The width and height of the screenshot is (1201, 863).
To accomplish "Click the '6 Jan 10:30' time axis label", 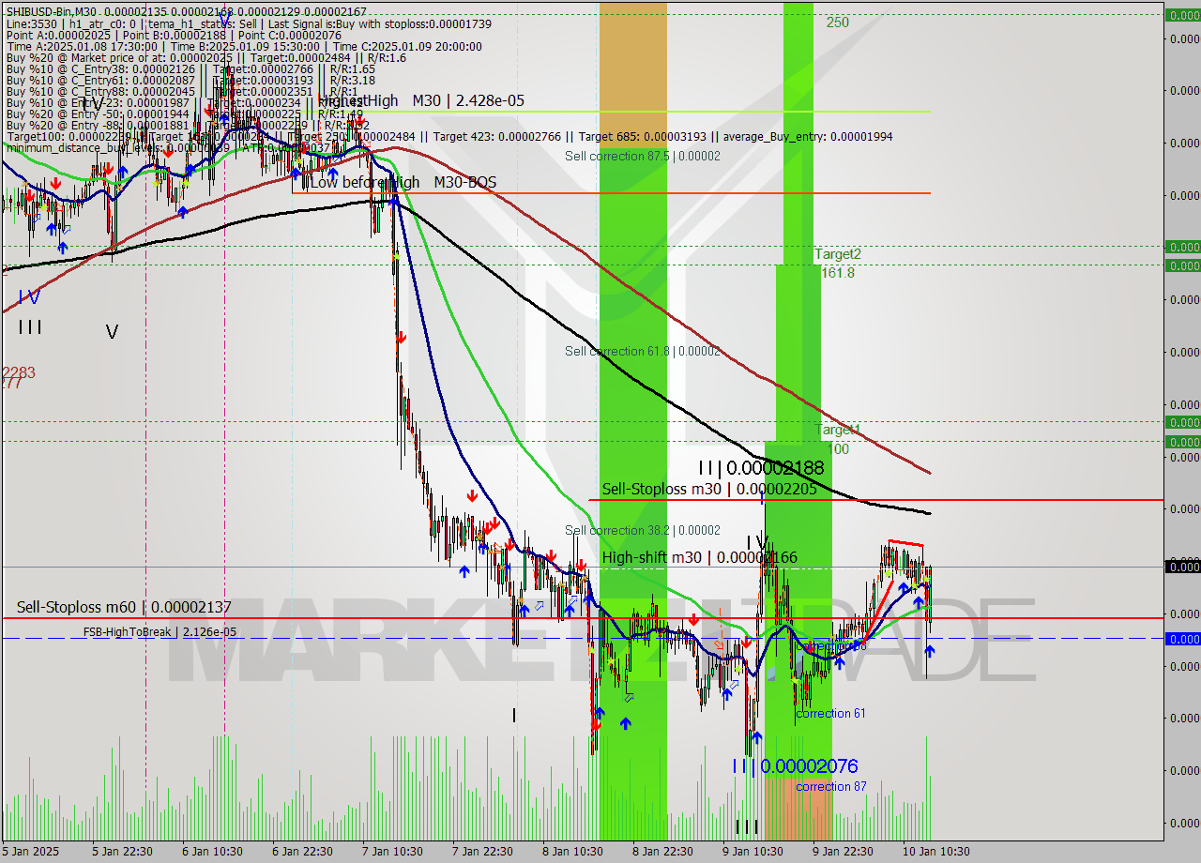I will click(x=212, y=852).
